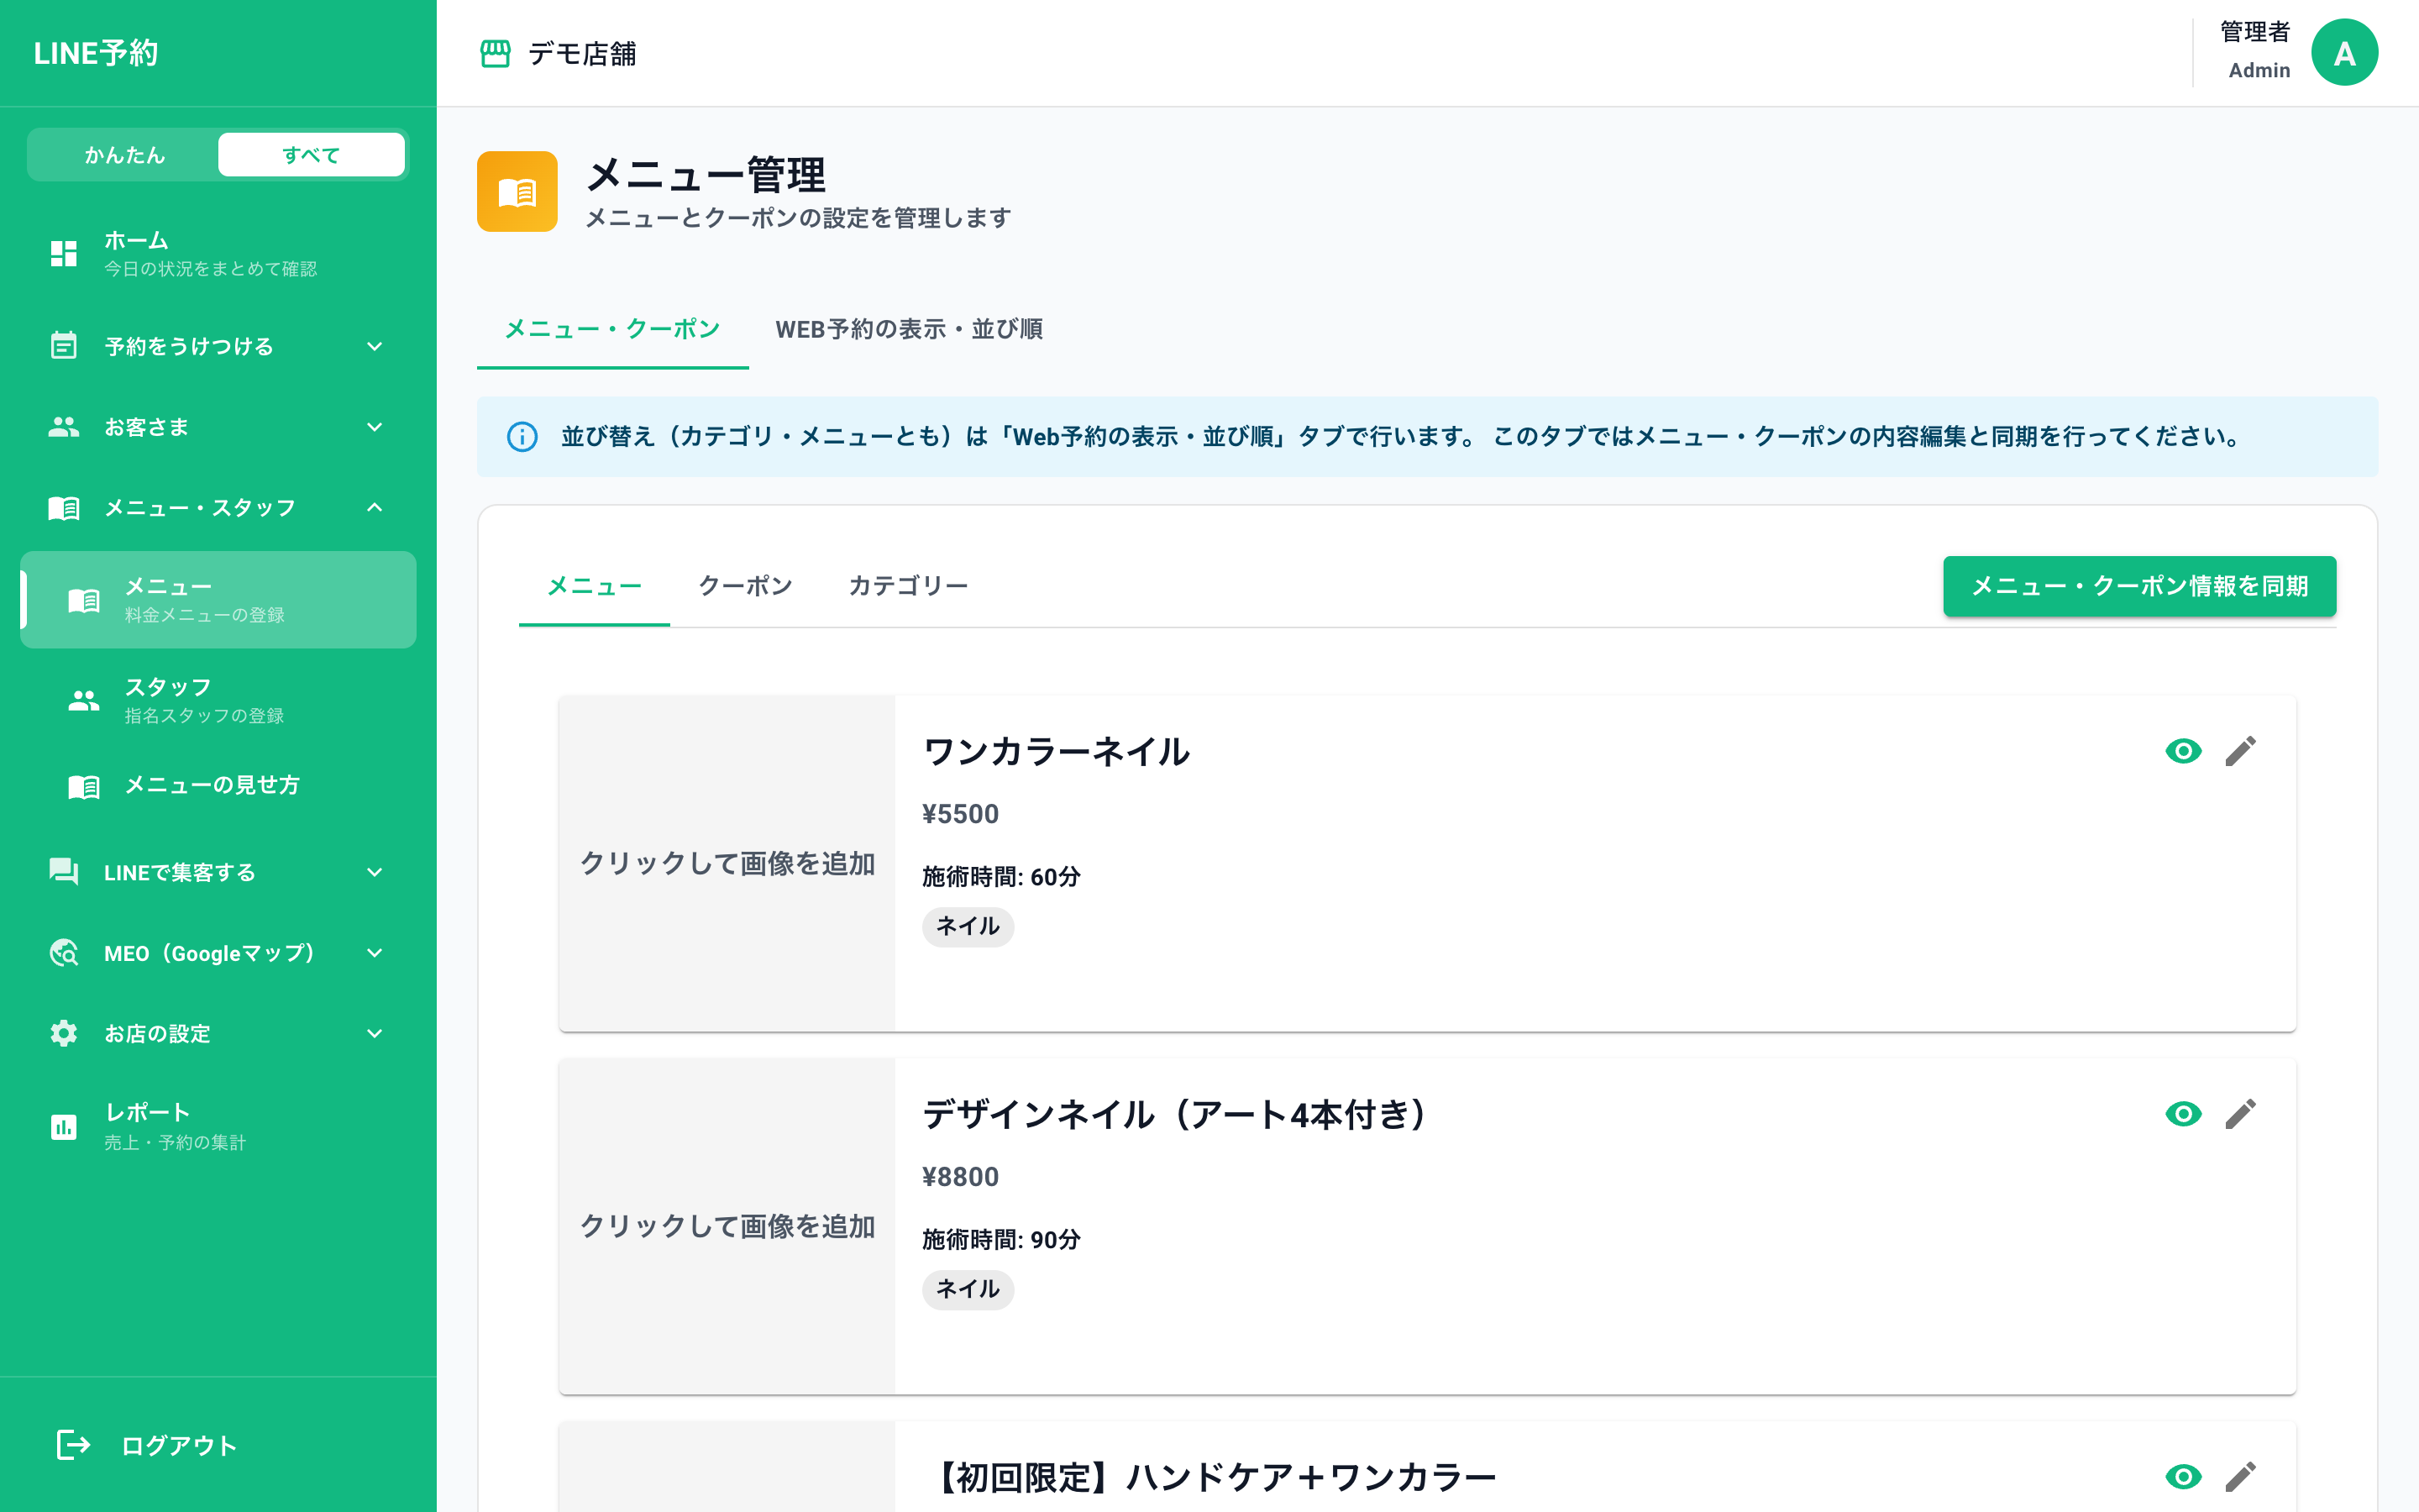The image size is (2419, 1512).
Task: Click 施術時間: 60分 text
Action: pyautogui.click(x=1000, y=877)
